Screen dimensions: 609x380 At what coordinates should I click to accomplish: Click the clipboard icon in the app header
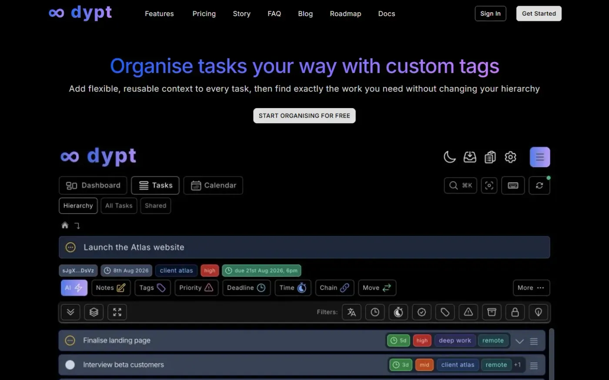point(490,157)
